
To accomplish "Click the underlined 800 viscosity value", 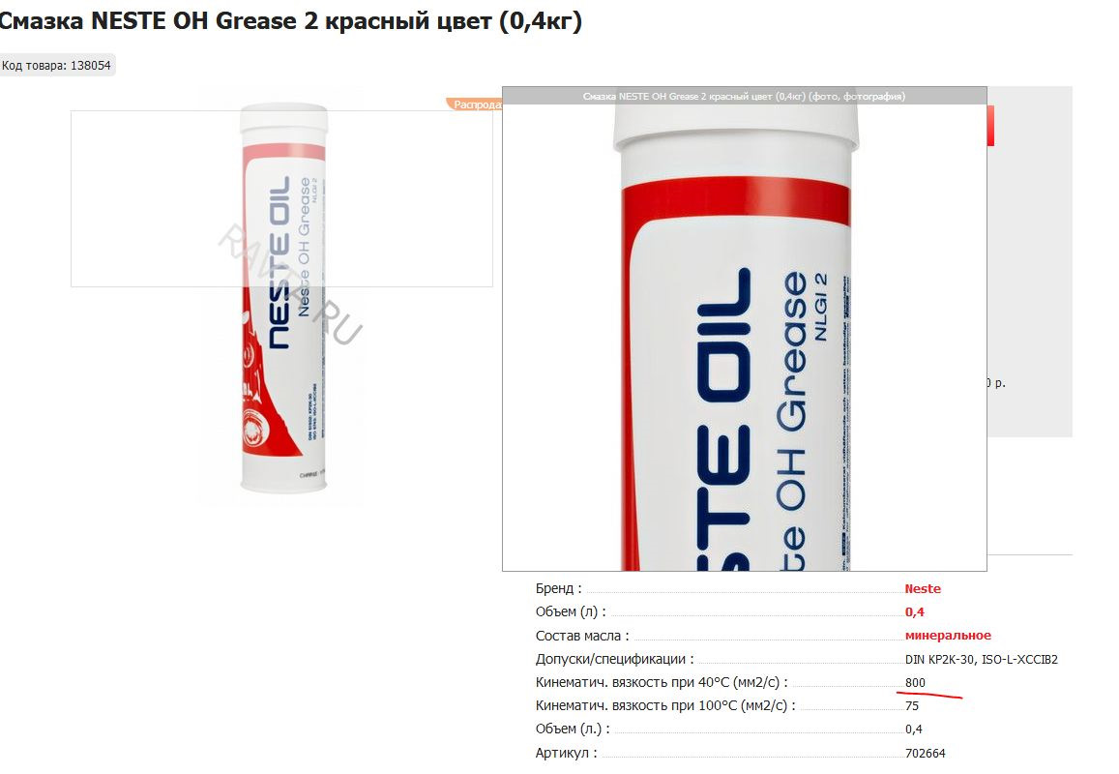I will pyautogui.click(x=915, y=683).
